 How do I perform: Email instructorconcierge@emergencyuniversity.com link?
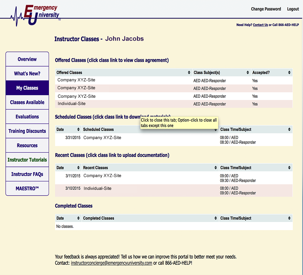coord(111,263)
